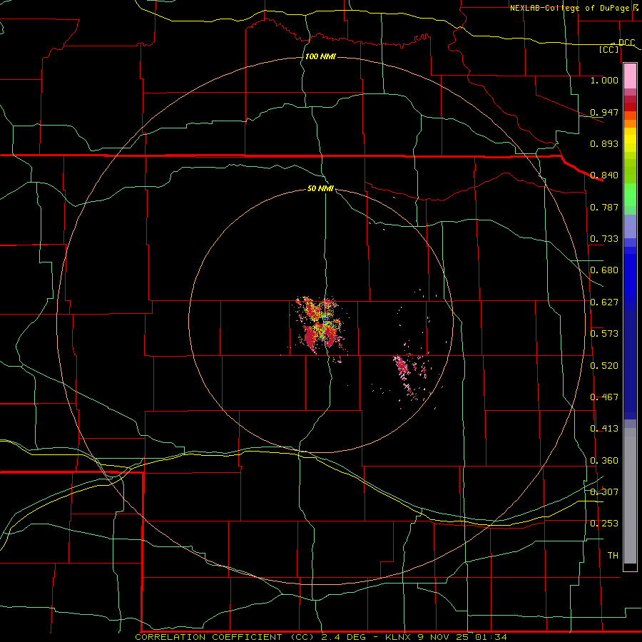Click the TH label on color scale
The width and height of the screenshot is (642, 642).
613,555
